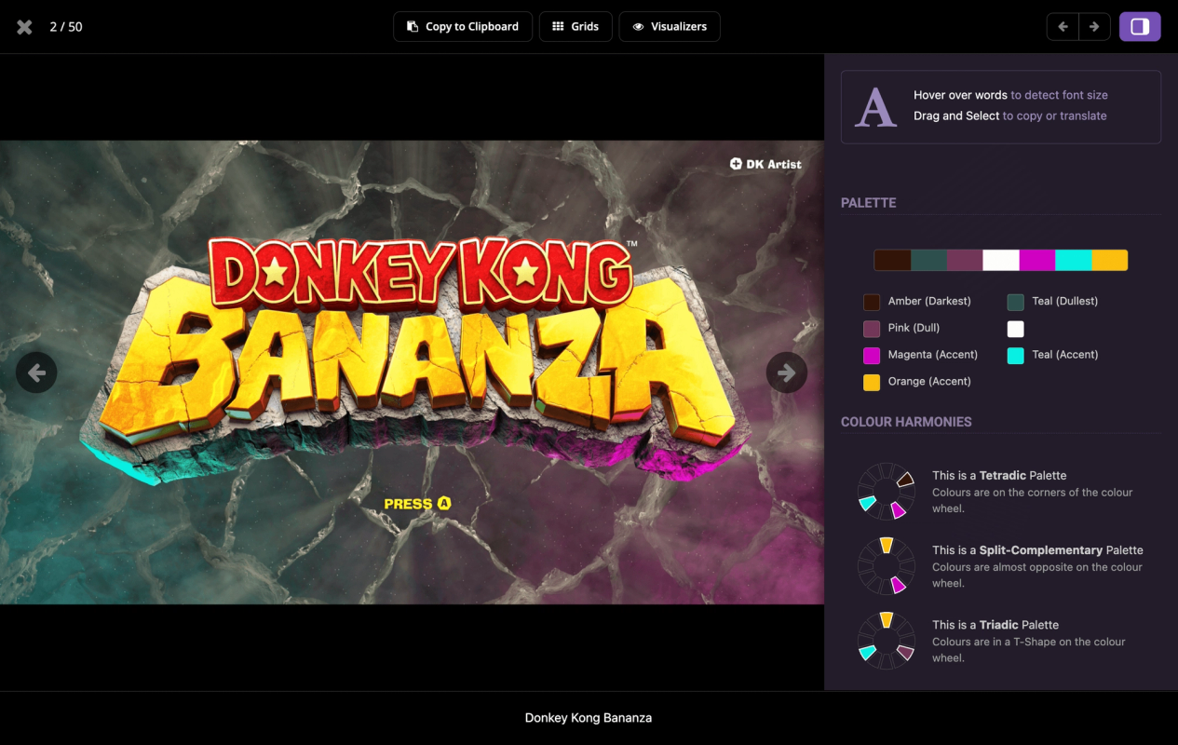Select the bright cyan segment in palette bar
Screen dimensions: 1178x745
click(x=1074, y=260)
